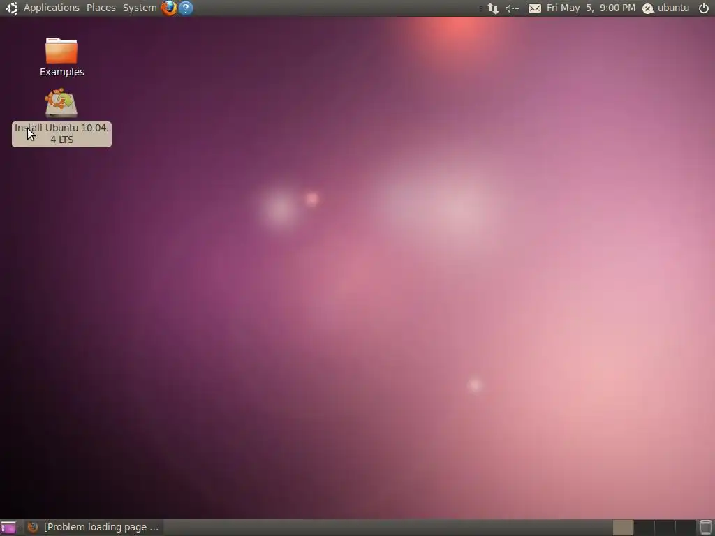The width and height of the screenshot is (715, 536).
Task: Open the power session menu icon
Action: (704, 8)
